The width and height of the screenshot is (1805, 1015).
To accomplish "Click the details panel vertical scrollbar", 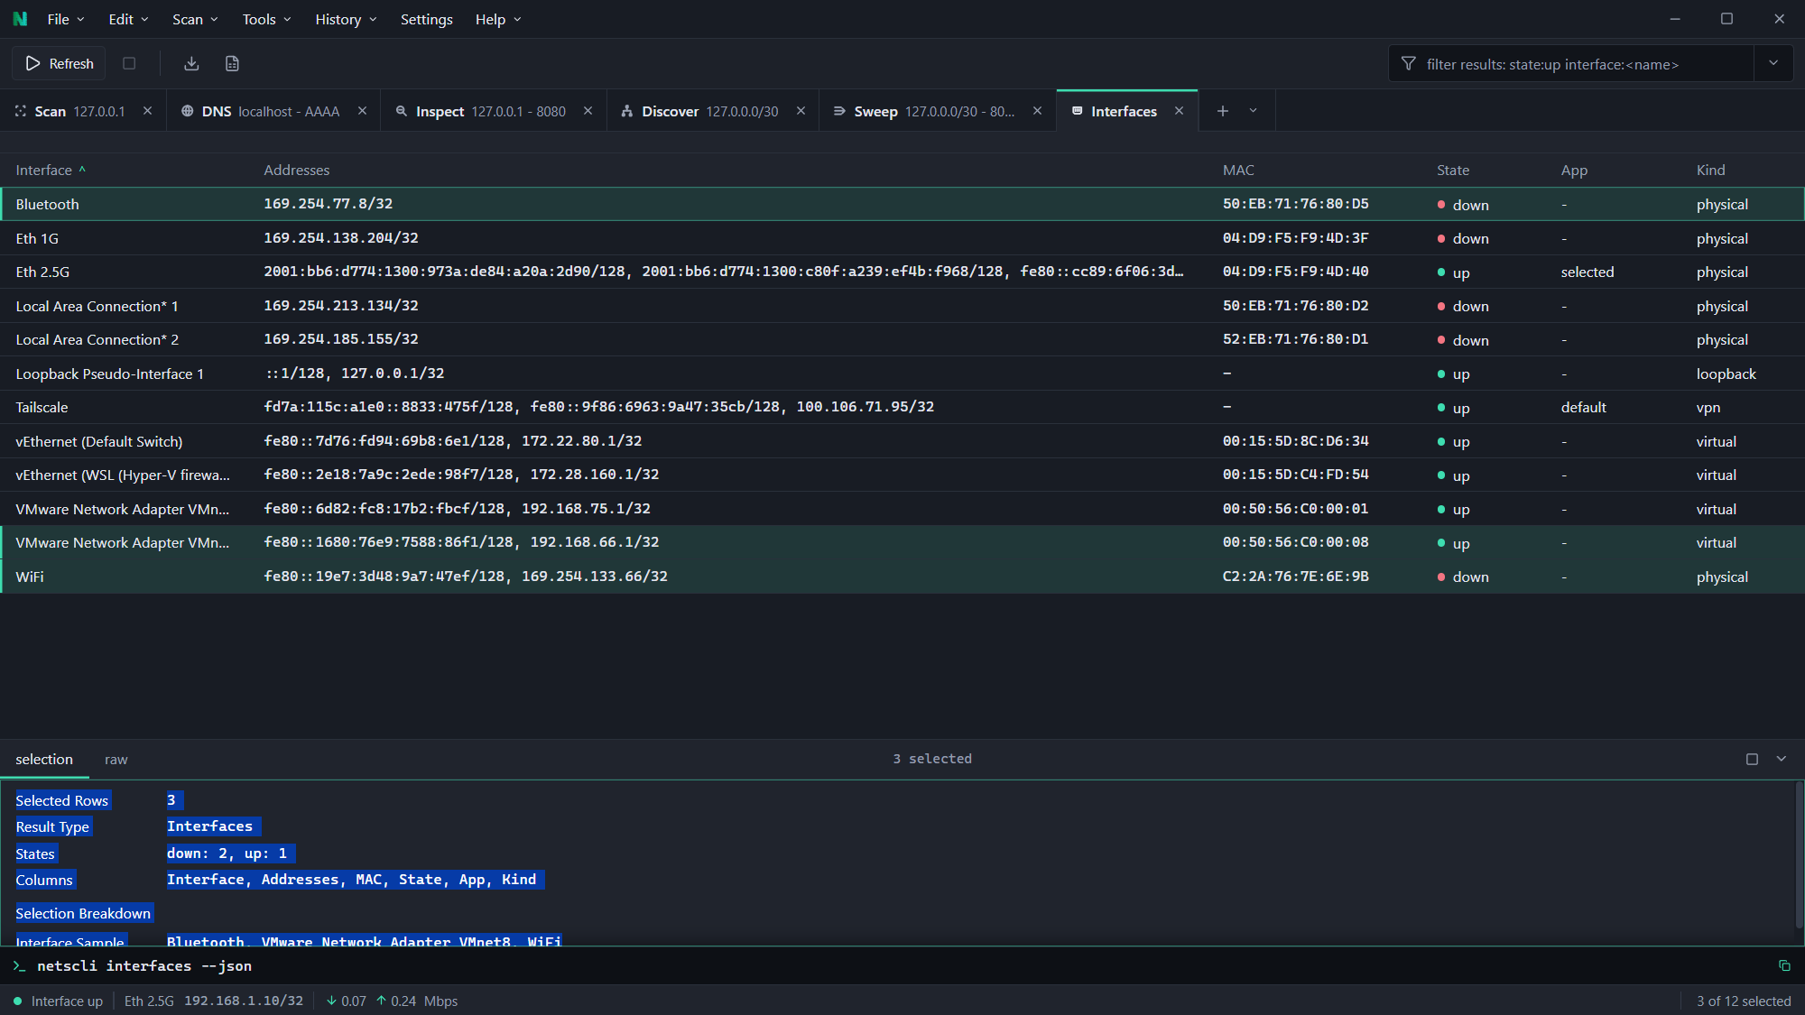I will [1799, 854].
